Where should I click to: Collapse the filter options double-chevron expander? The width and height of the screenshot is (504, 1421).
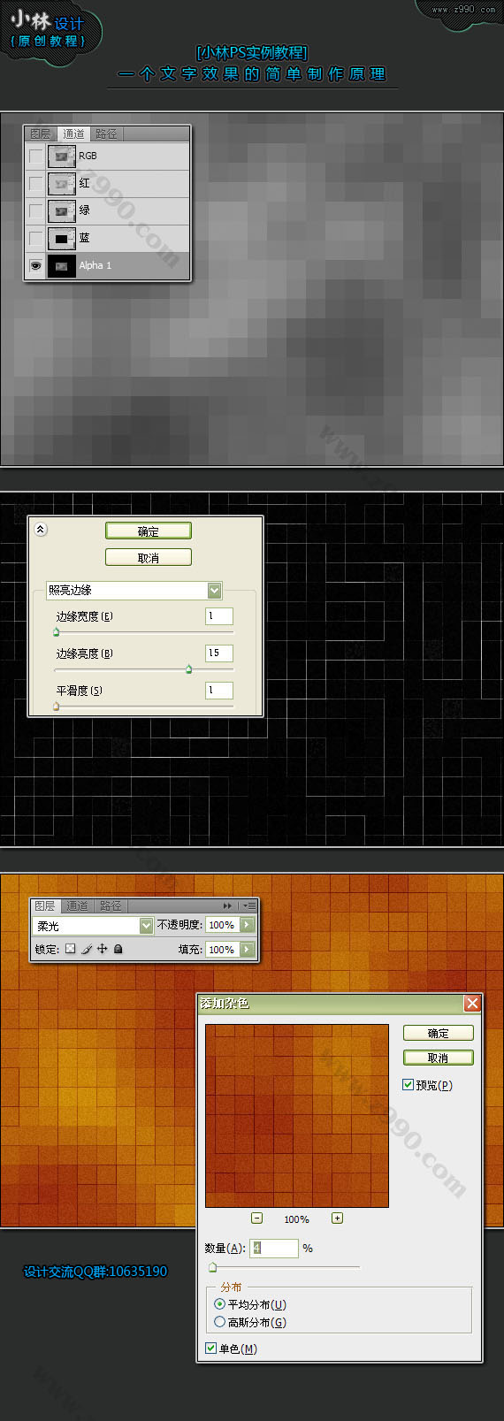(41, 530)
